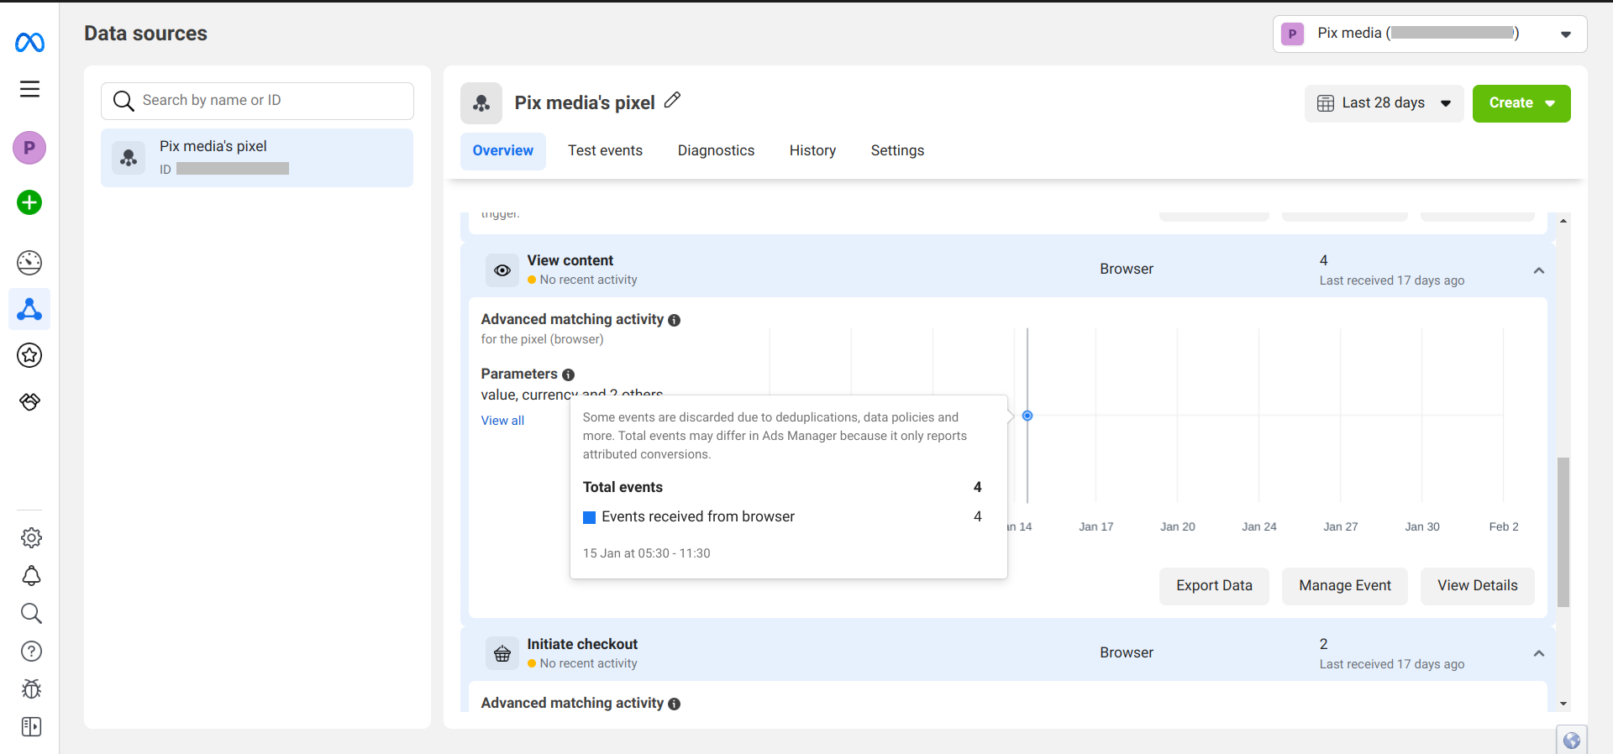
Task: Click the star icon in sidebar
Action: [x=29, y=355]
